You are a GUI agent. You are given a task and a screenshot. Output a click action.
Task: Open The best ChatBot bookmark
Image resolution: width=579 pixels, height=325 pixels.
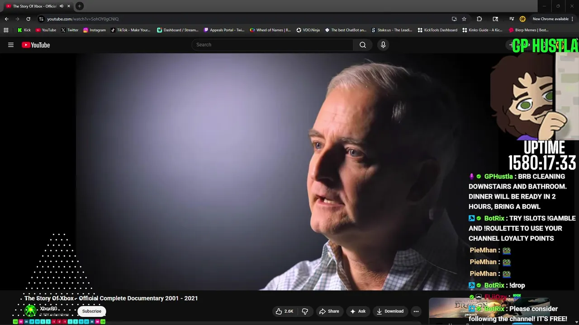tap(346, 30)
